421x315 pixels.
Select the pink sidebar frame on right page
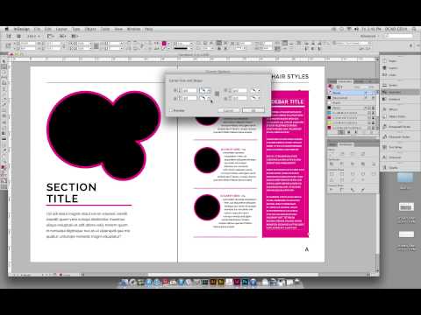[285, 164]
